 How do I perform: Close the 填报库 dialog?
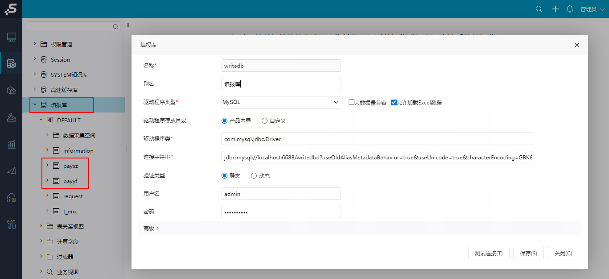pos(576,45)
